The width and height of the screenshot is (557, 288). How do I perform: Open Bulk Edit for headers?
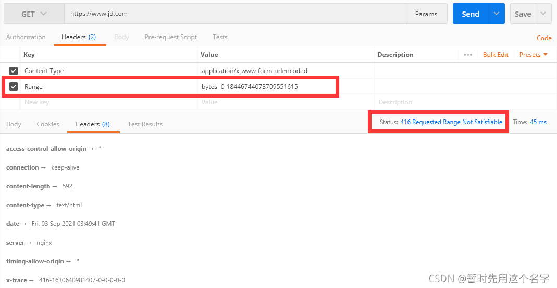496,55
